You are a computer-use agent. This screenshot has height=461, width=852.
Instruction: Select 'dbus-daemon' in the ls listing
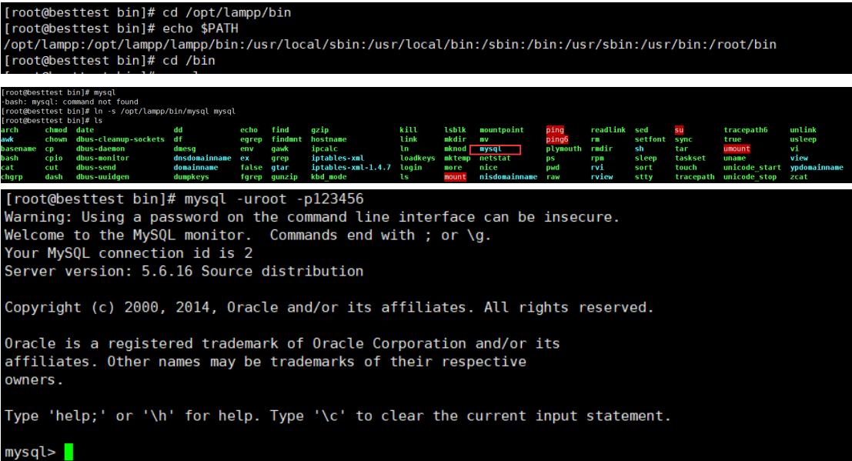coord(101,149)
